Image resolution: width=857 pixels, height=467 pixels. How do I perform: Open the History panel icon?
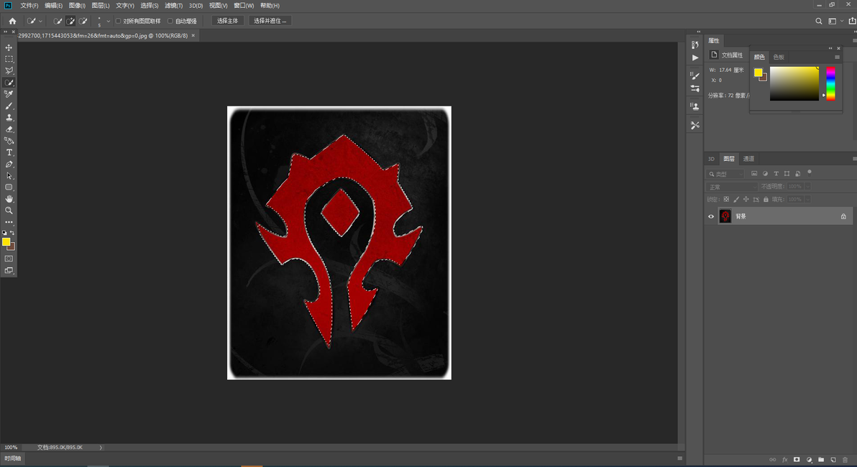pyautogui.click(x=695, y=45)
